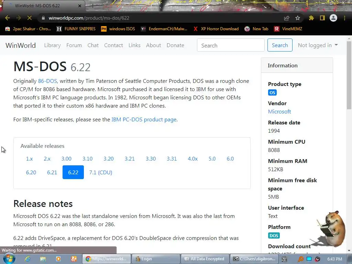Launch Internet Explorer from the taskbar

[x=27, y=259]
